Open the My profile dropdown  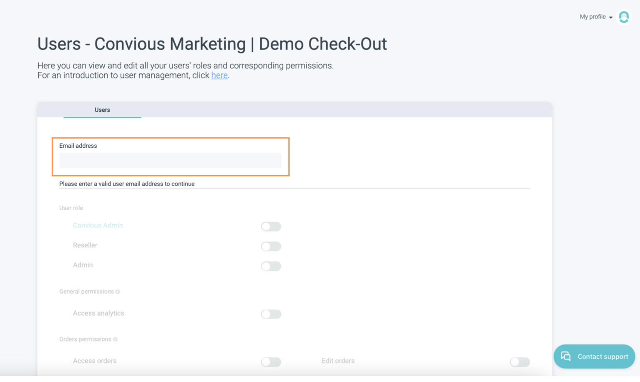click(592, 17)
